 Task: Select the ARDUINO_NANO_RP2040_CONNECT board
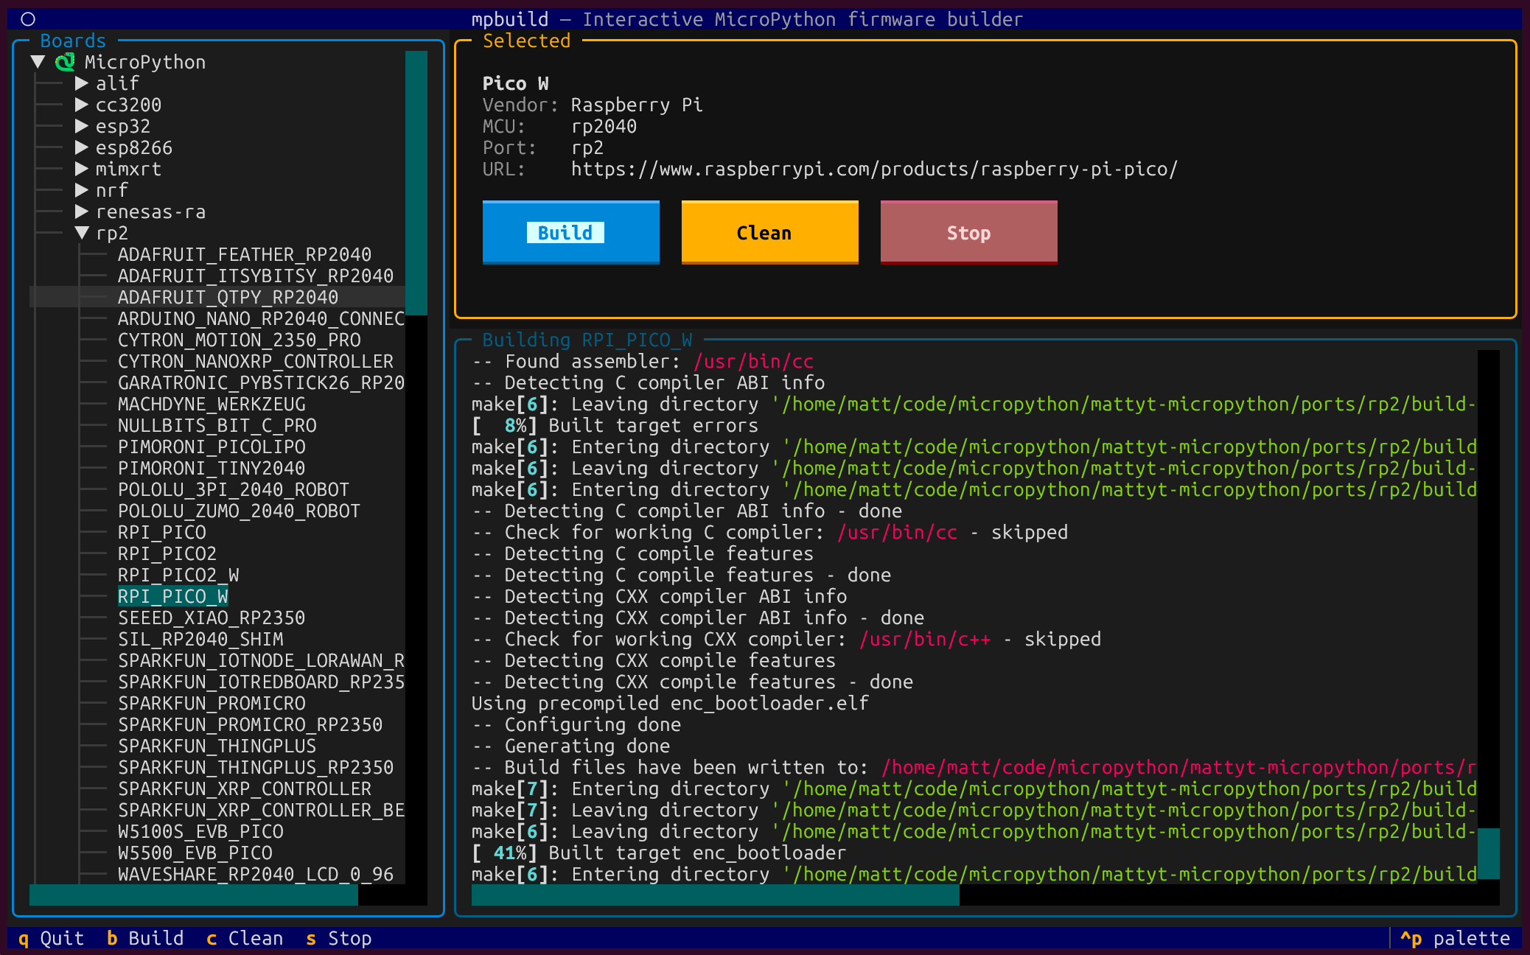(261, 318)
